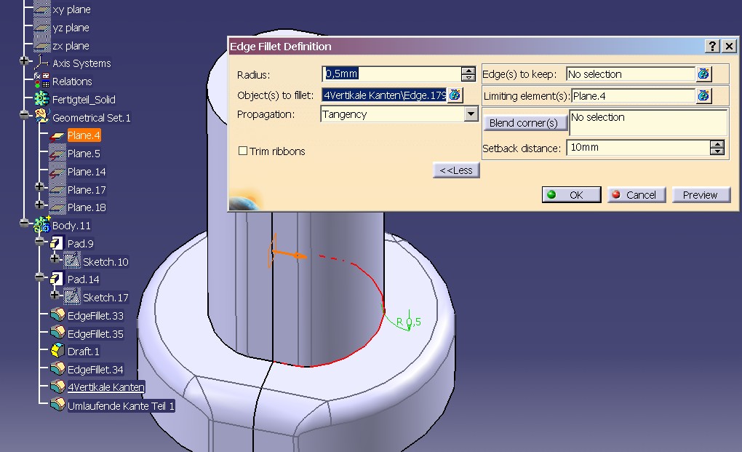Click the Relations icon in tree
The width and height of the screenshot is (742, 452).
tap(41, 81)
